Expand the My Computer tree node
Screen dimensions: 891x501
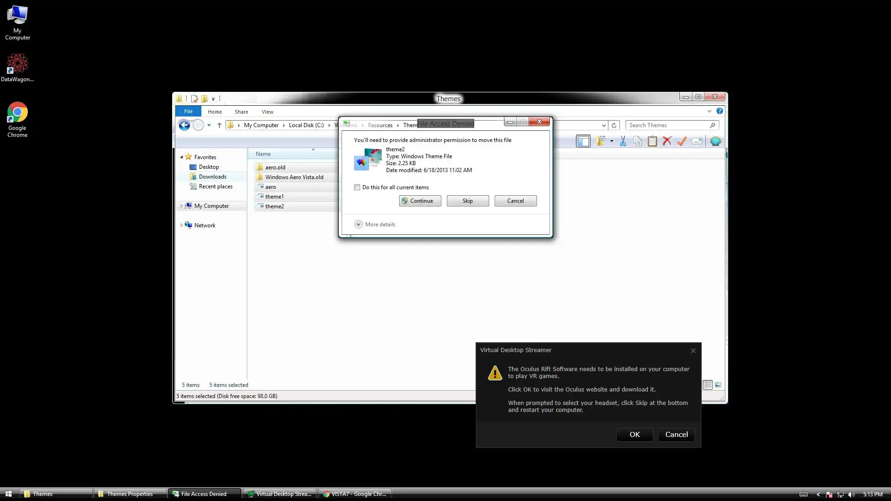pos(181,206)
